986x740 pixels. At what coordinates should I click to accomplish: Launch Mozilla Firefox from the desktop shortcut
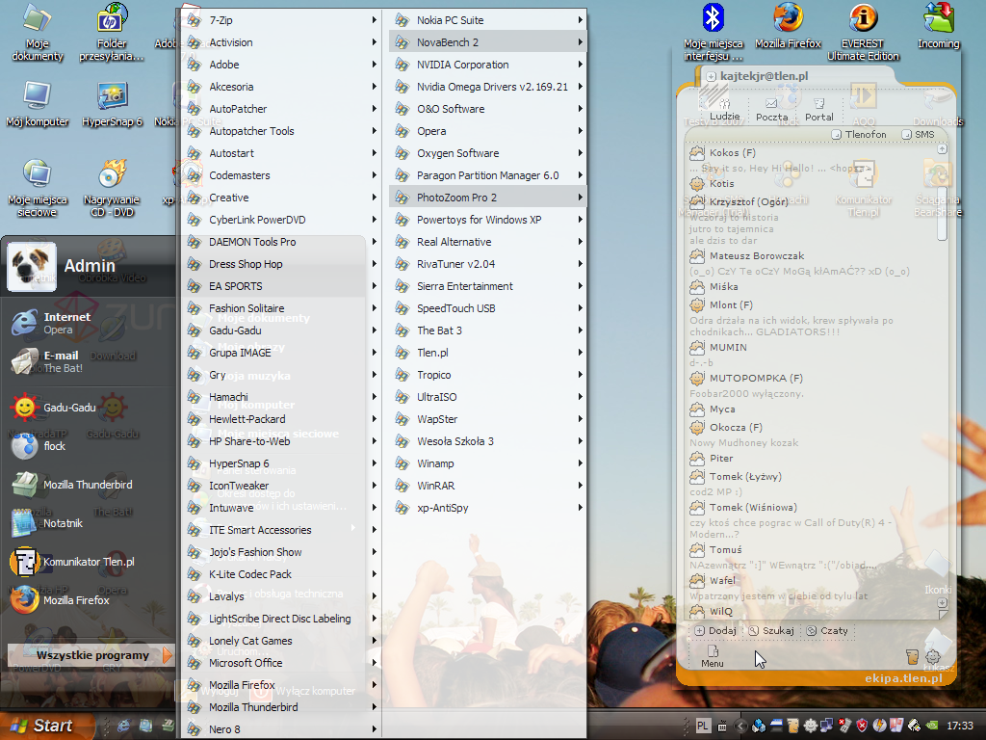[788, 26]
